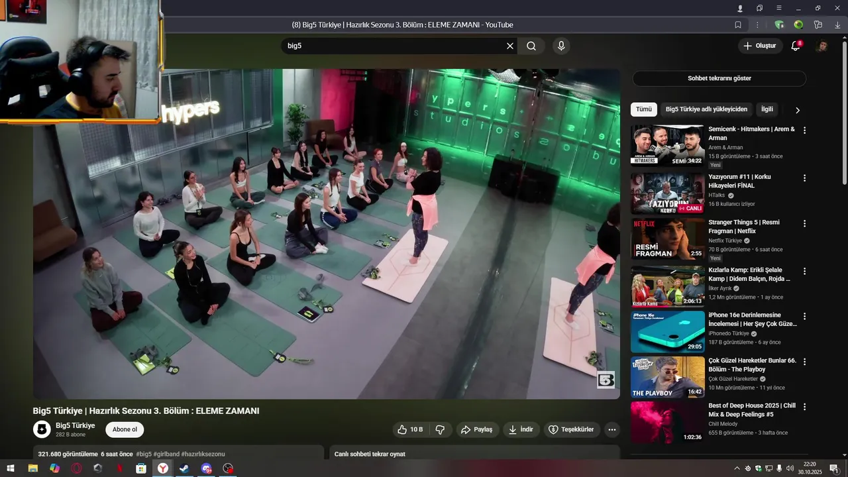Open the Kızlarla Kamp video thumbnail
Image resolution: width=848 pixels, height=477 pixels.
tap(667, 286)
